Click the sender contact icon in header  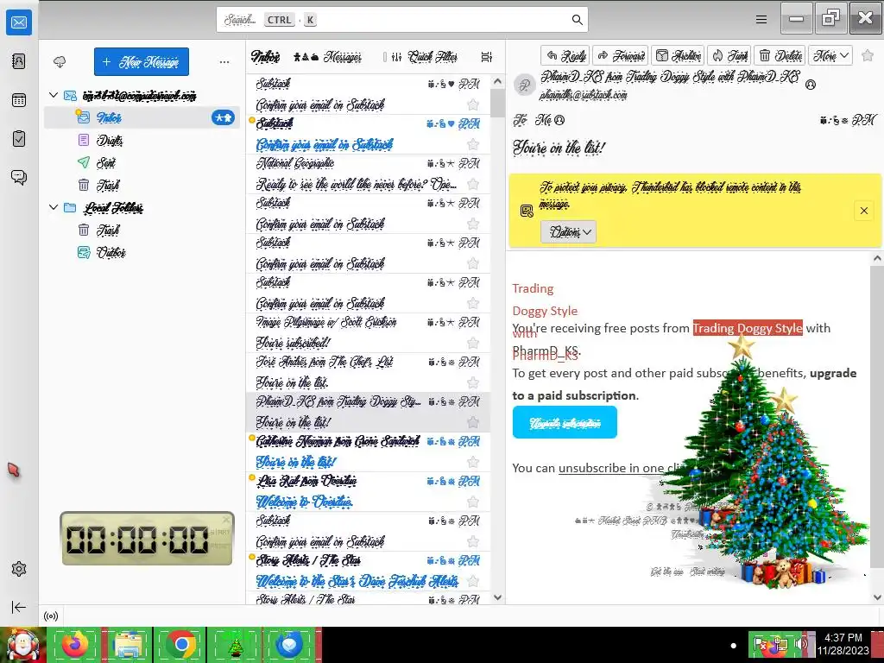(811, 85)
